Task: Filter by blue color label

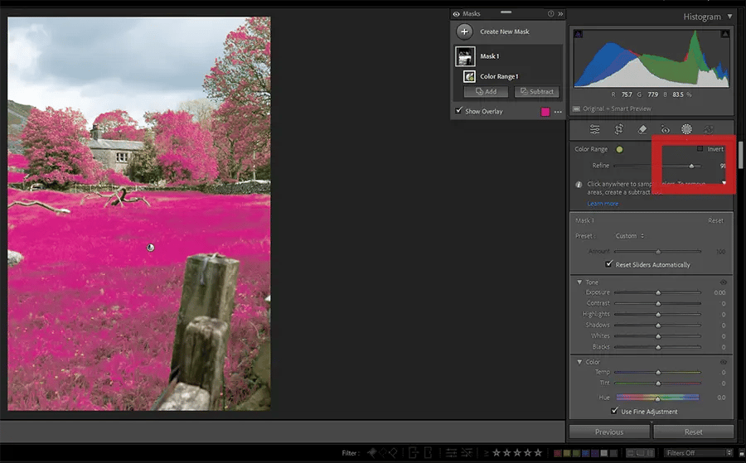Action: (586, 453)
